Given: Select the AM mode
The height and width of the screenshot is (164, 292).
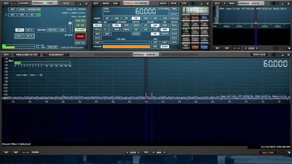Looking at the screenshot, I should pyautogui.click(x=107, y=18).
